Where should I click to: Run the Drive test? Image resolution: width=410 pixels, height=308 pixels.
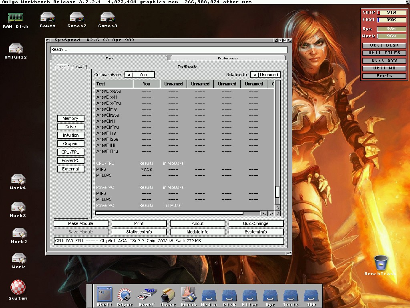70,127
